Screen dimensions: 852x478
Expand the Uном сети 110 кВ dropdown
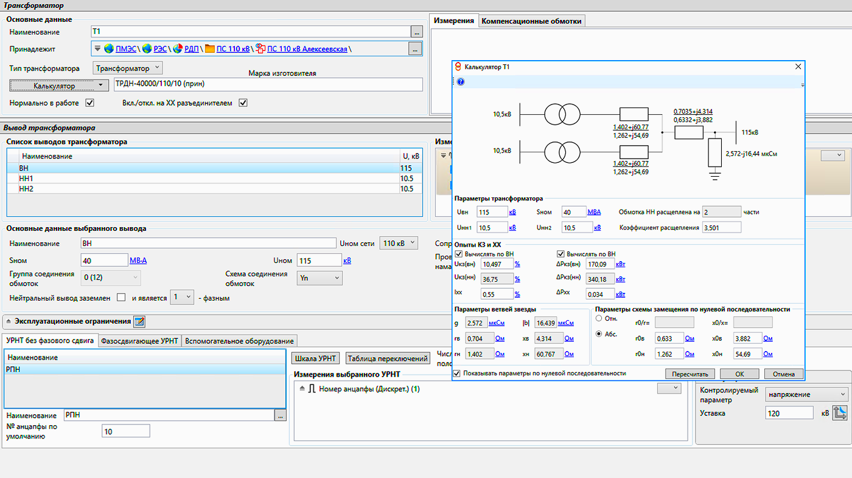pos(399,244)
